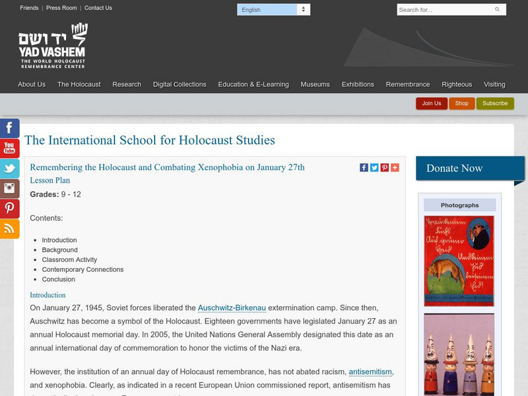
Task: Share the lesson plan on Facebook
Action: pos(364,167)
